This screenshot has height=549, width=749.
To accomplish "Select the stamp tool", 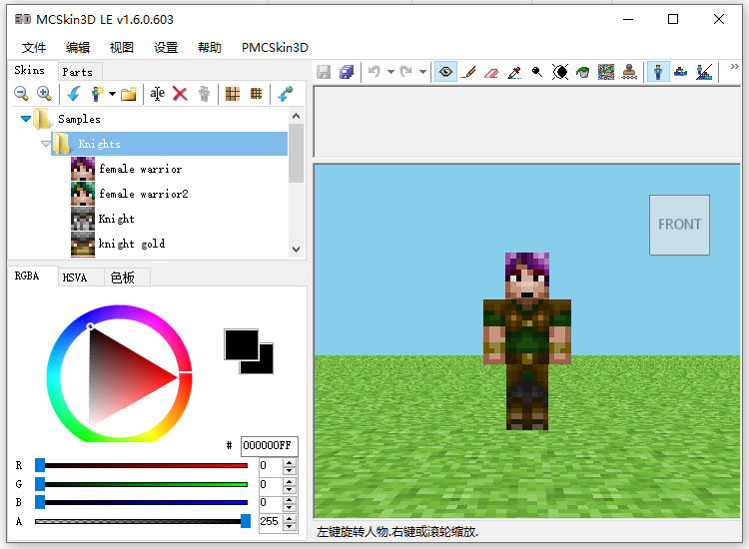I will tap(629, 72).
